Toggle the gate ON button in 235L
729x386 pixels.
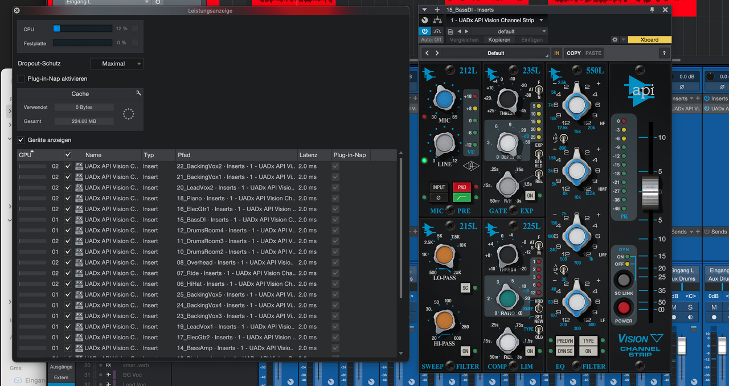[530, 195]
